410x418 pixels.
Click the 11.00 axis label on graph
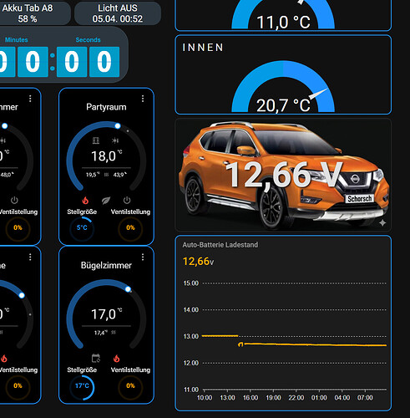[191, 390]
